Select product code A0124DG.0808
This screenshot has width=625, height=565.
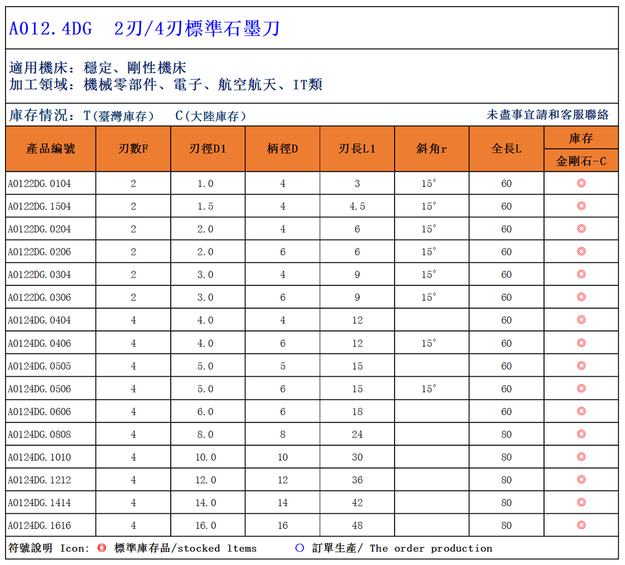click(x=39, y=434)
